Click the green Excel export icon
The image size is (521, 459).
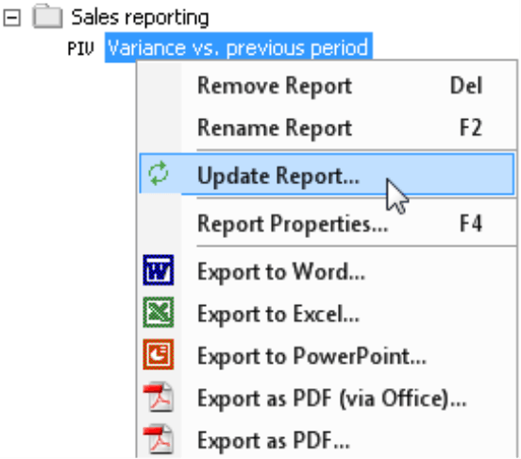pyautogui.click(x=159, y=312)
